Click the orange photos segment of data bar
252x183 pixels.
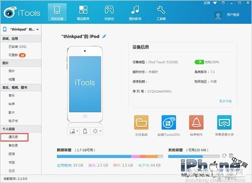pos(149,156)
